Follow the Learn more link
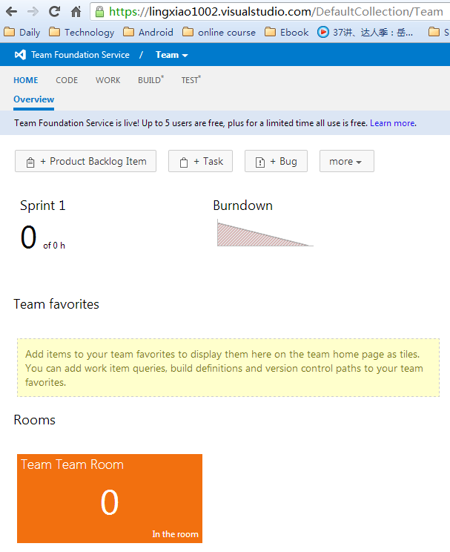This screenshot has width=450, height=552. click(x=392, y=123)
